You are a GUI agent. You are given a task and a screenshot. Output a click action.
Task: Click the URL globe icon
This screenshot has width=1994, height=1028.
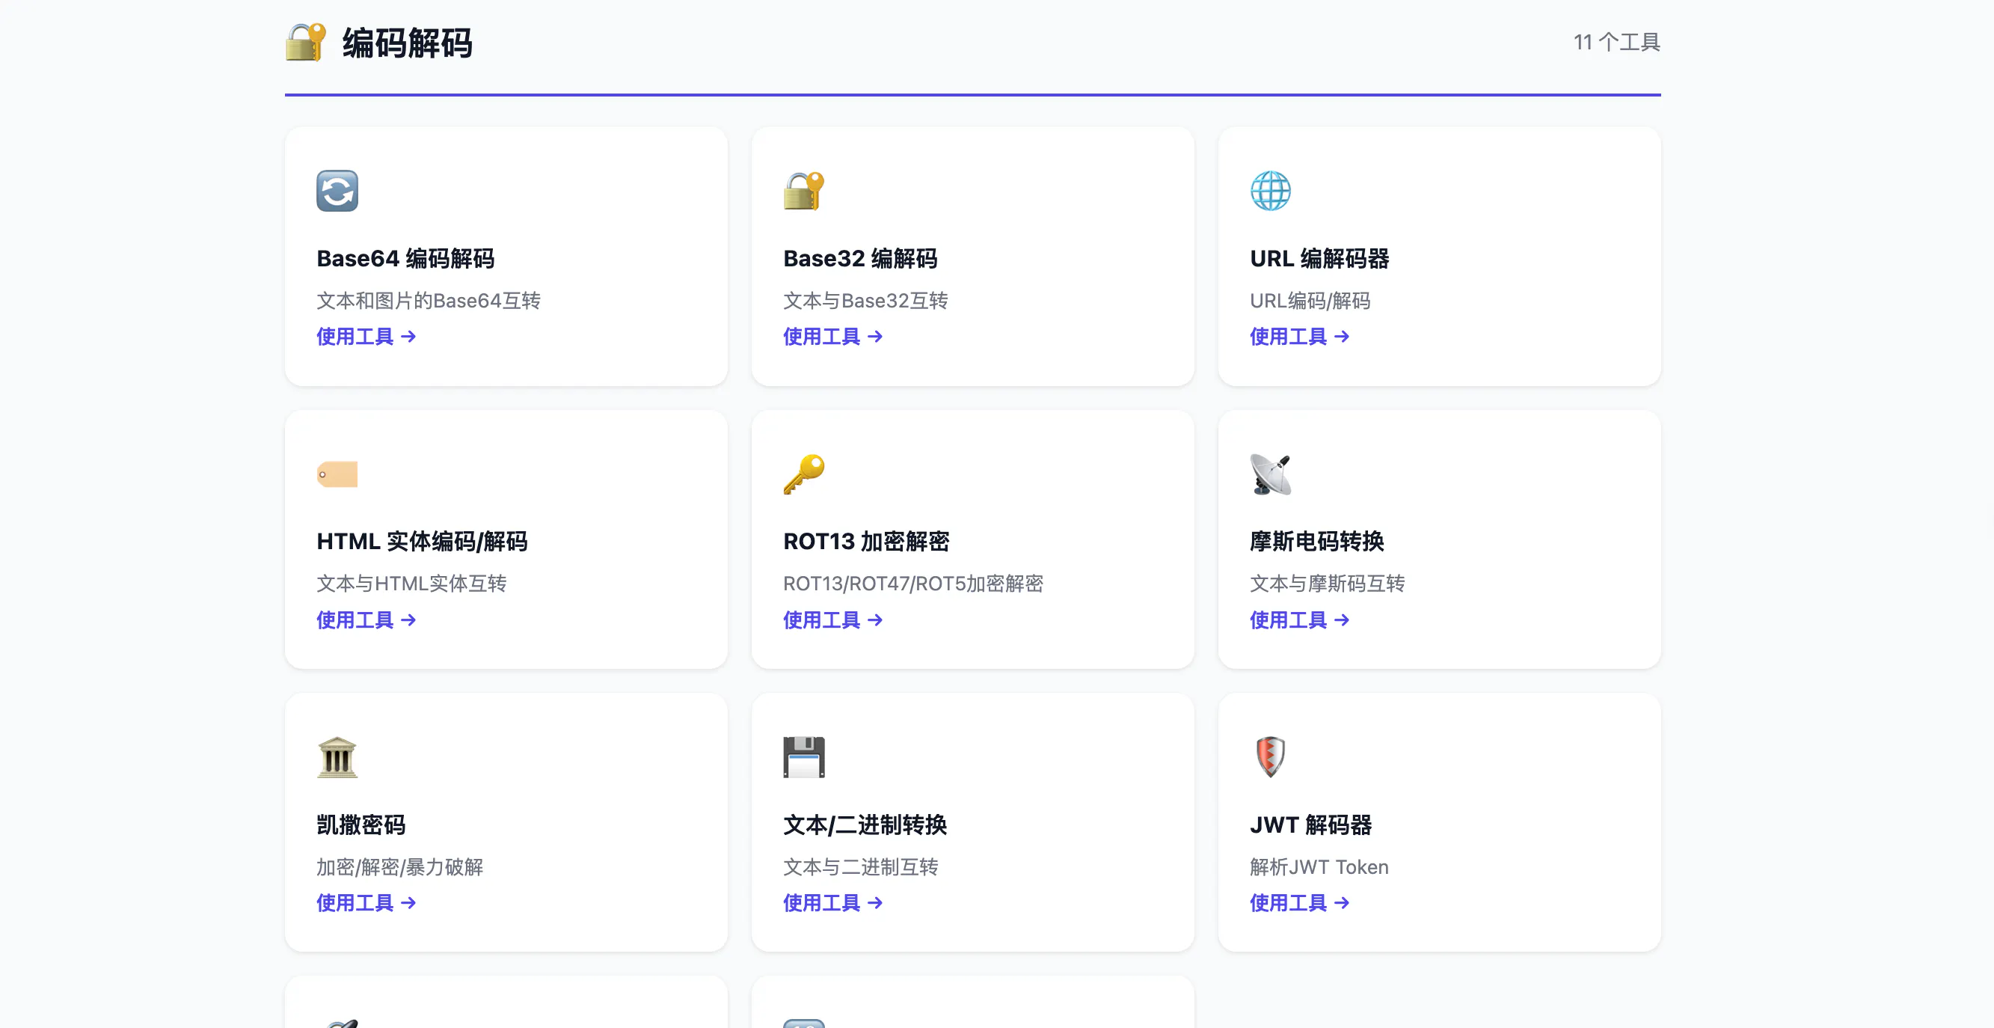tap(1271, 191)
